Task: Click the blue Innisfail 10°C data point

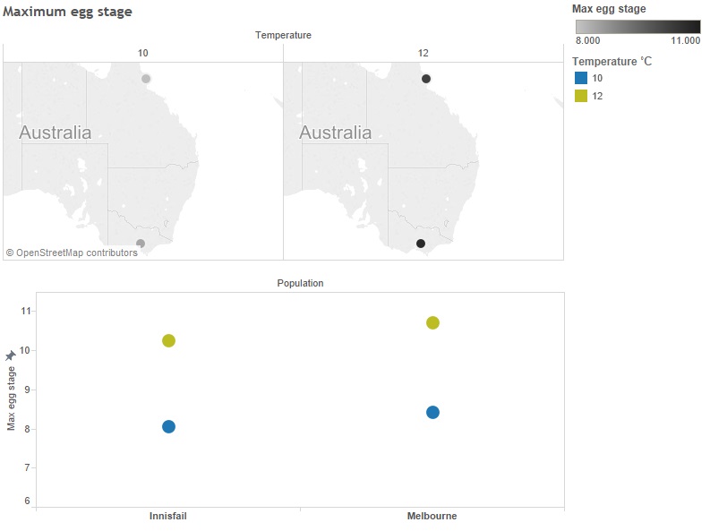Action: coord(168,427)
